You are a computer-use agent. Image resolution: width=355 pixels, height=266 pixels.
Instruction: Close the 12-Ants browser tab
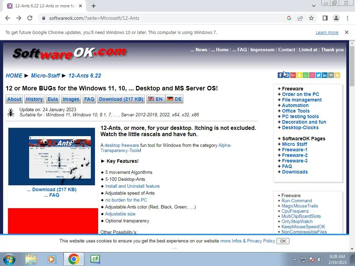coord(80,6)
